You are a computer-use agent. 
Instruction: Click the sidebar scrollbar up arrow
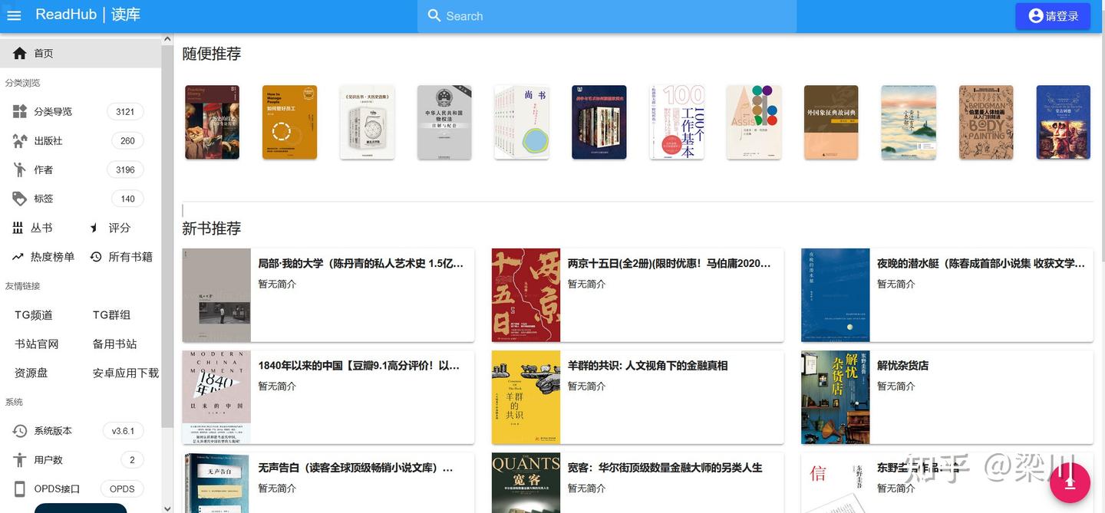tap(167, 38)
